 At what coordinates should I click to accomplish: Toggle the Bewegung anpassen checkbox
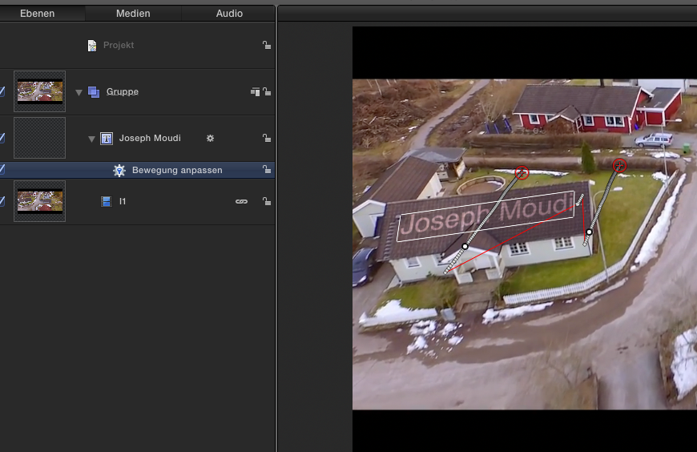coord(2,170)
